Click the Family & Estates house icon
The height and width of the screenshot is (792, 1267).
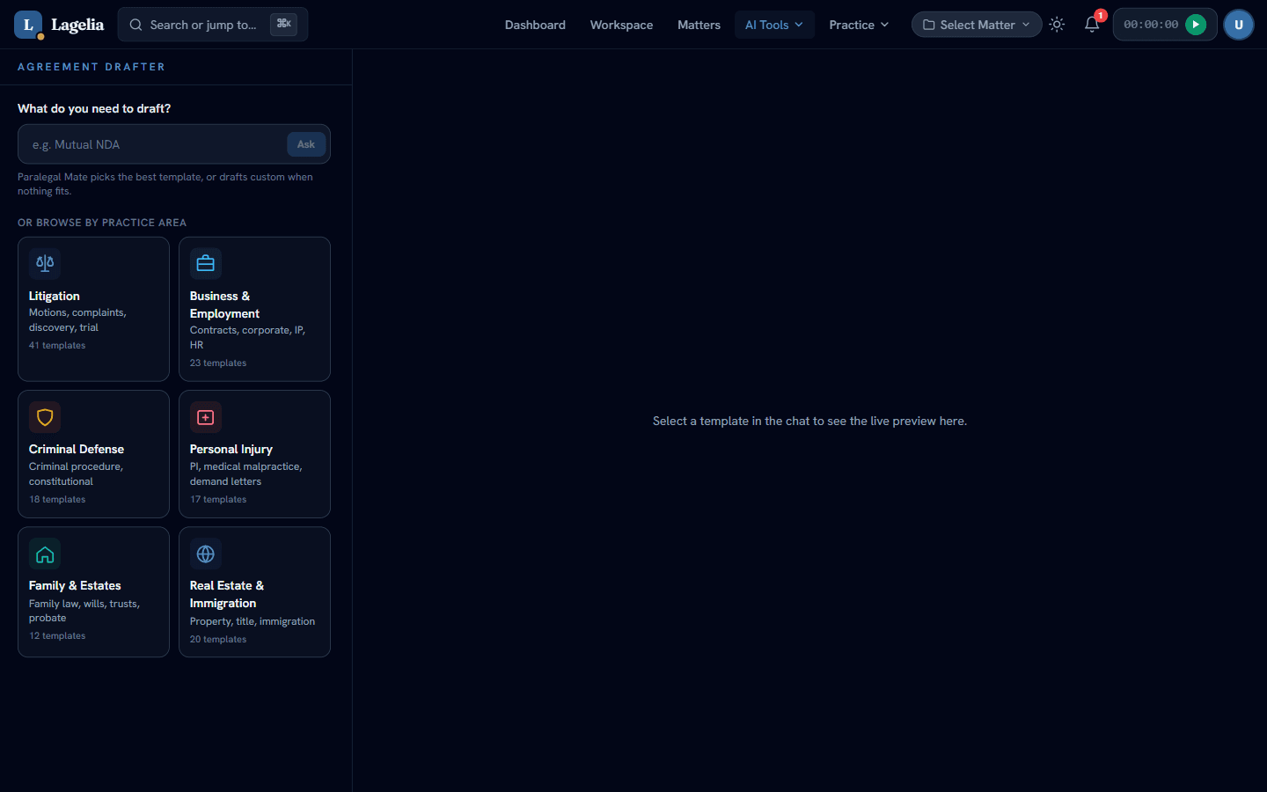point(45,554)
